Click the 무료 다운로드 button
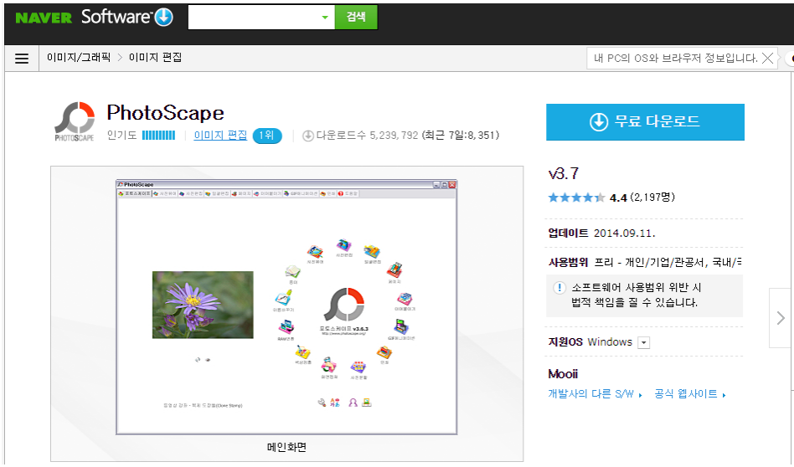 point(645,122)
